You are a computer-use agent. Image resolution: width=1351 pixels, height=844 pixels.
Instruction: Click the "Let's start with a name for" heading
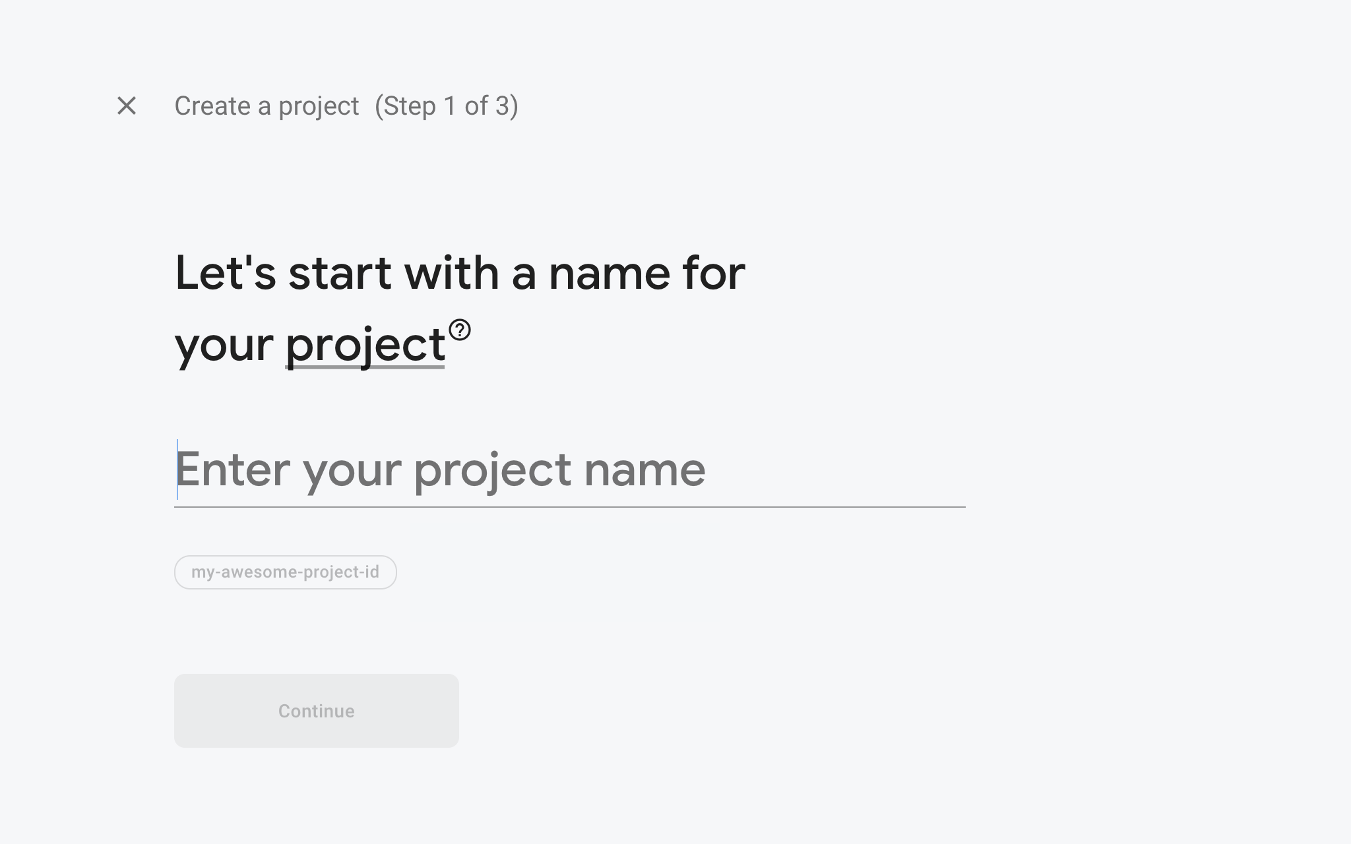[x=460, y=273]
